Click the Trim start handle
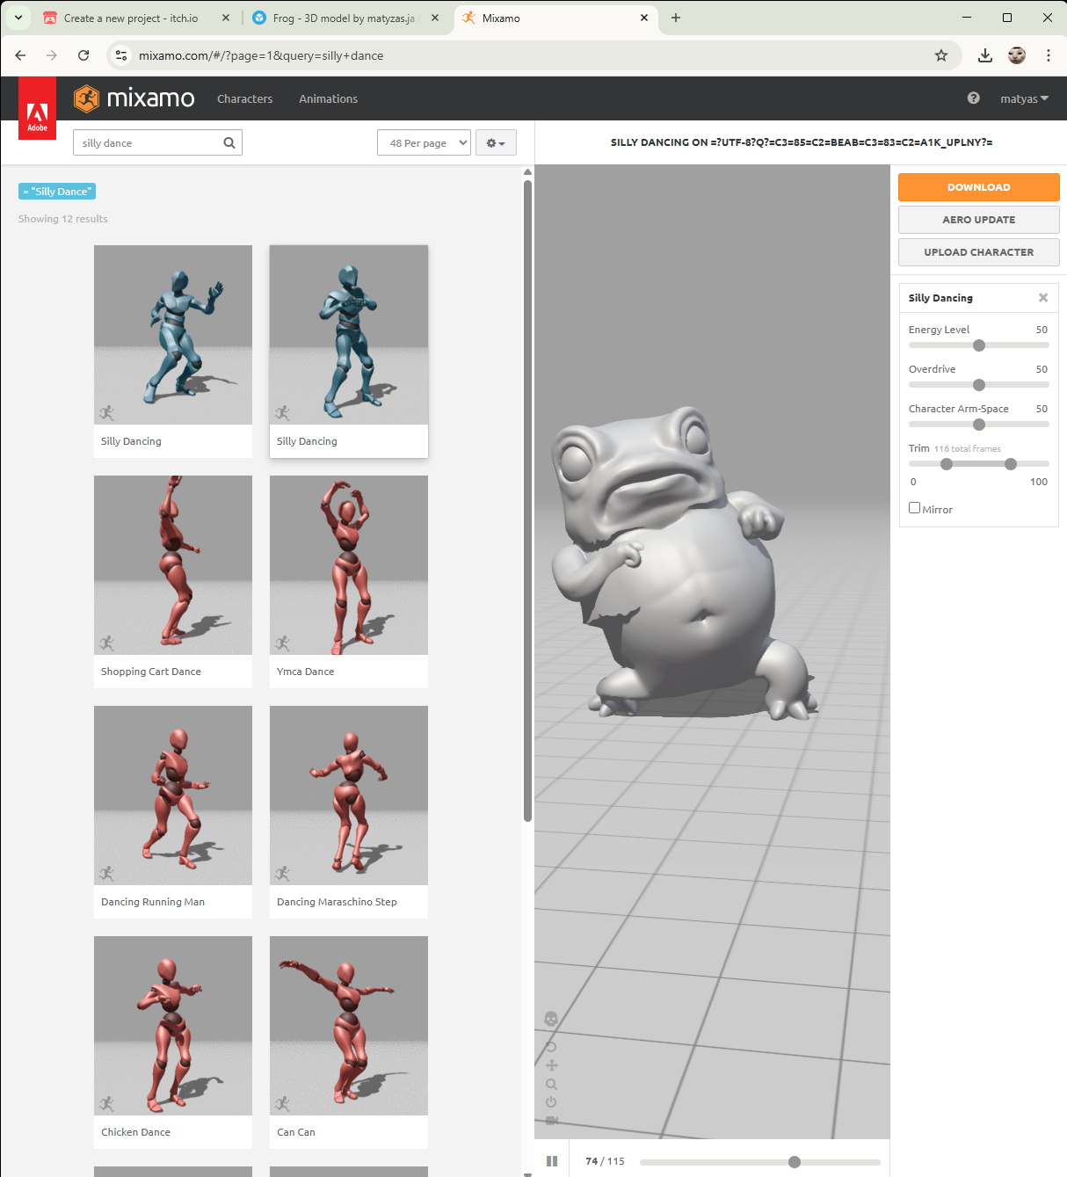Image resolution: width=1067 pixels, height=1177 pixels. click(947, 464)
